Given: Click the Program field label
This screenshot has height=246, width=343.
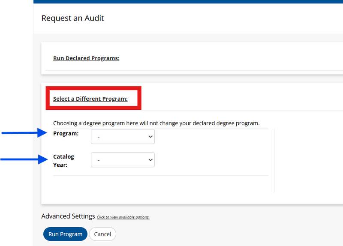Looking at the screenshot, I should pos(66,133).
